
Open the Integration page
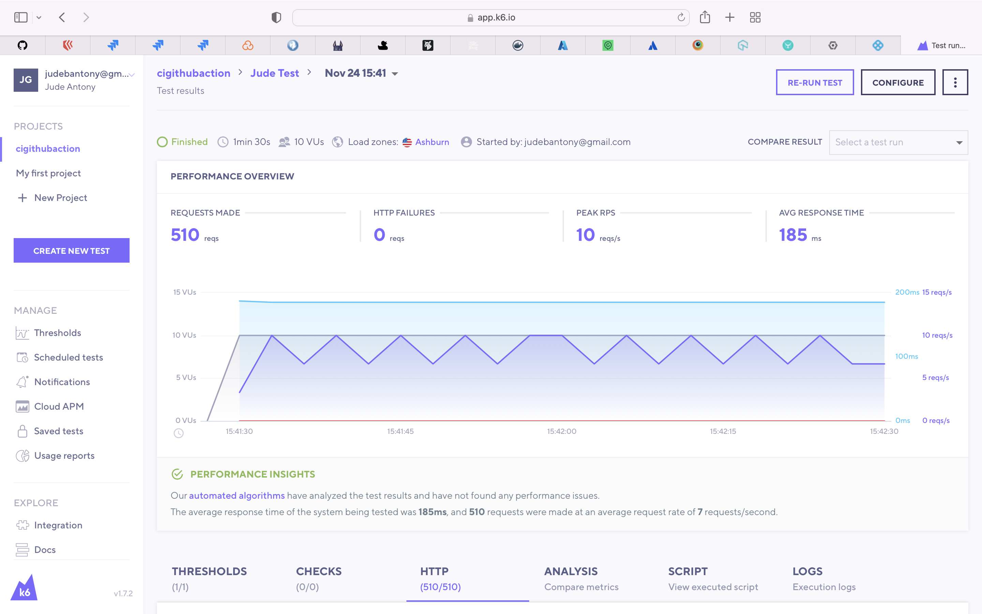[58, 525]
